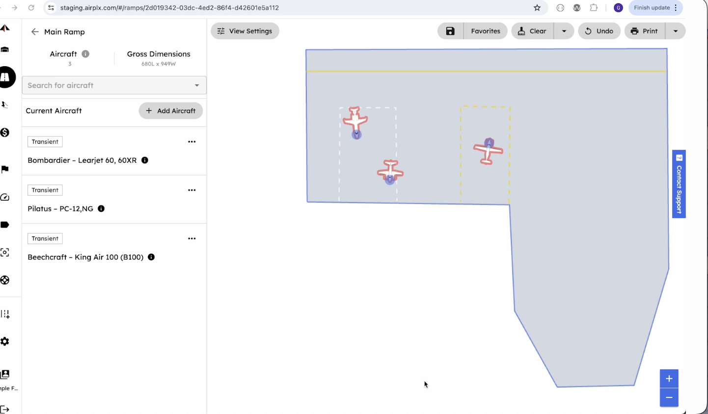708x414 pixels.
Task: Open View Settings
Action: pos(245,31)
